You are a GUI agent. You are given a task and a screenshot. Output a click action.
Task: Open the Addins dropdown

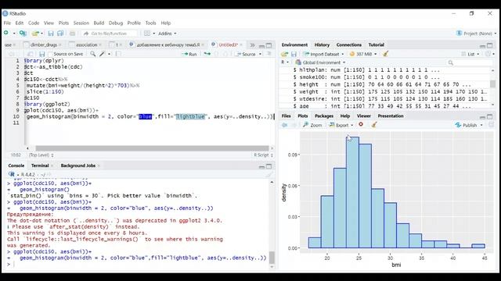click(x=167, y=34)
